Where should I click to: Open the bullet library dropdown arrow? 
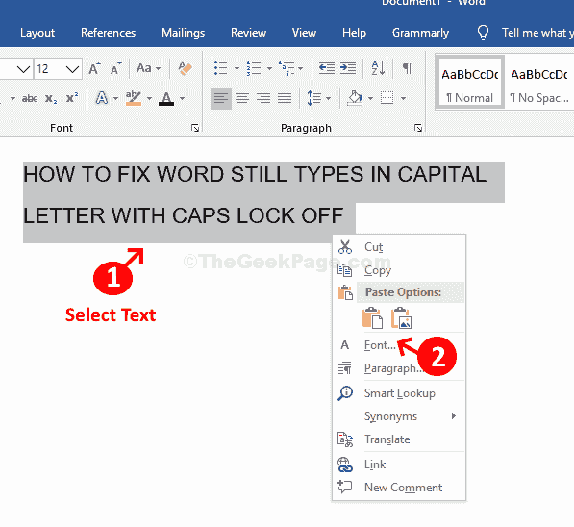pos(237,68)
